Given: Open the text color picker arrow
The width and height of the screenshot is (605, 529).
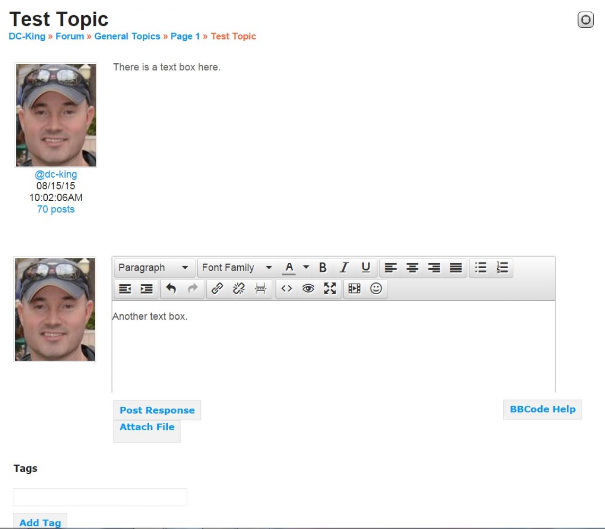Looking at the screenshot, I should (306, 267).
